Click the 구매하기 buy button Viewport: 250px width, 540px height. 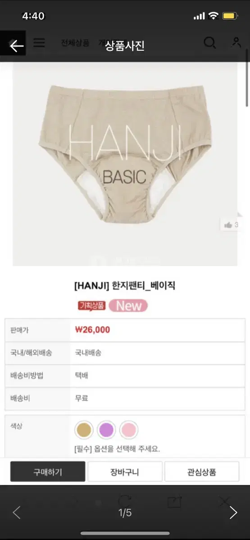point(48,472)
